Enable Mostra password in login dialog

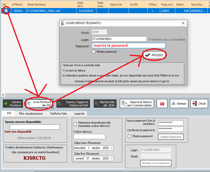[94, 52]
